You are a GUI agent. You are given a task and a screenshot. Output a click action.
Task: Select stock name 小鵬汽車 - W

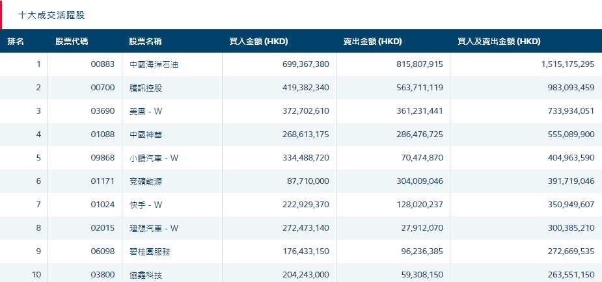tap(154, 158)
